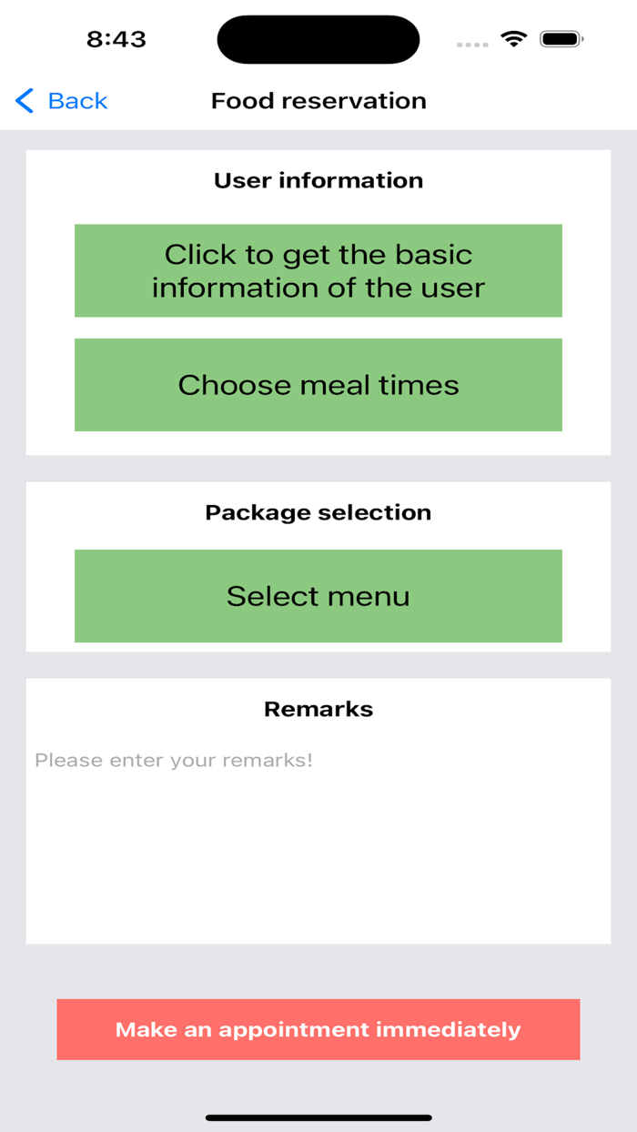Click the Remarks section title
The image size is (637, 1132).
(x=318, y=709)
